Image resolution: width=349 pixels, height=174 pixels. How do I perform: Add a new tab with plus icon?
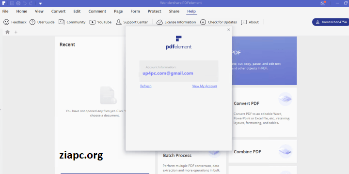coord(16,32)
